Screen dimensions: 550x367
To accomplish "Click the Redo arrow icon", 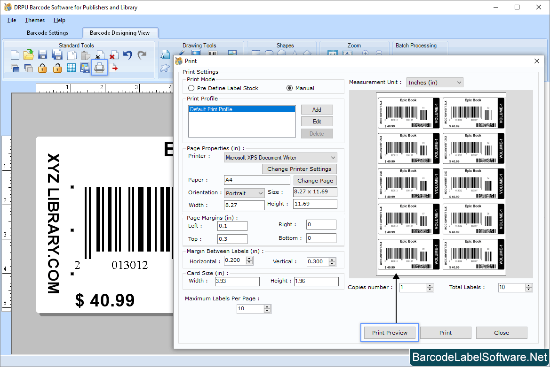I will 141,55.
